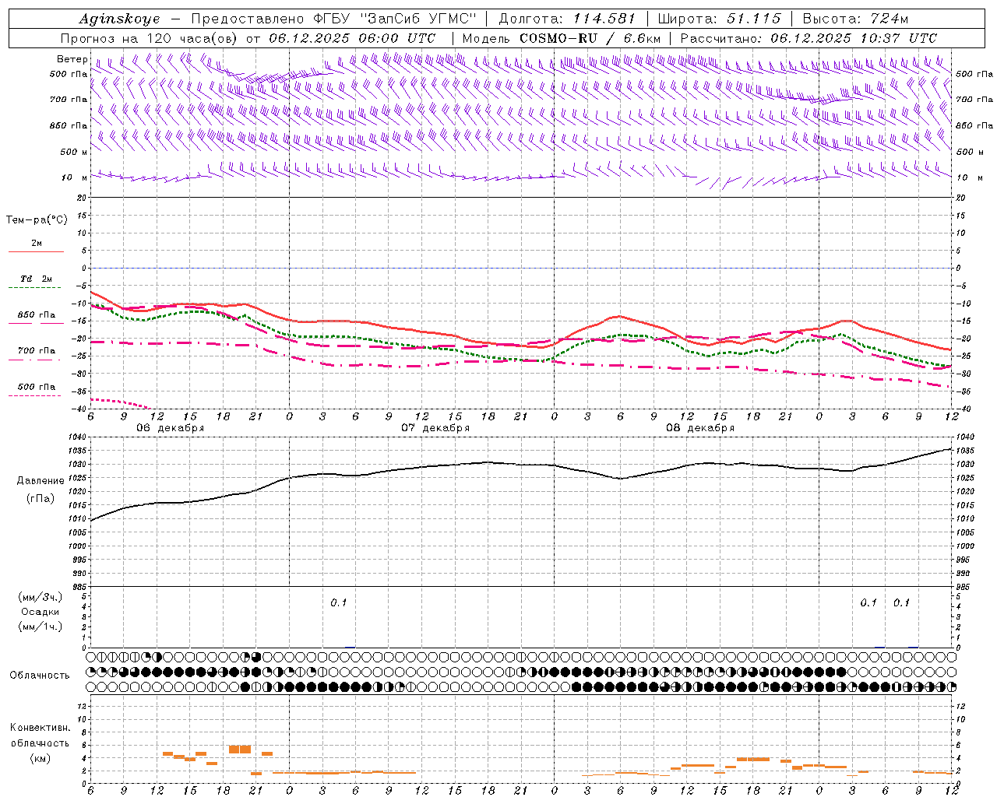Image resolution: width=997 pixels, height=797 pixels.
Task: Click the 2м entry in the temperature legend
Action: click(37, 243)
